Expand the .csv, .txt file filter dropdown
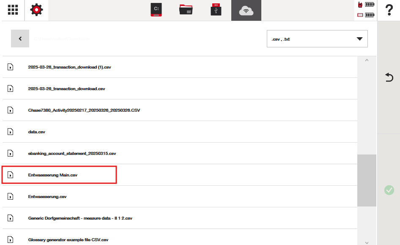The width and height of the screenshot is (400, 245). [x=317, y=39]
